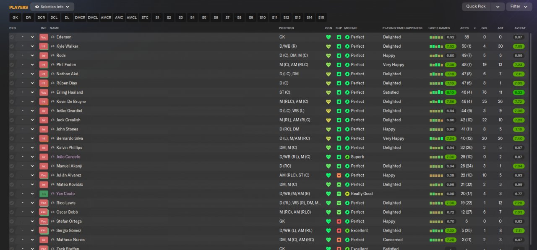The image size is (537, 250).
Task: Click the condition heart icon for Ederson
Action: pyautogui.click(x=328, y=37)
